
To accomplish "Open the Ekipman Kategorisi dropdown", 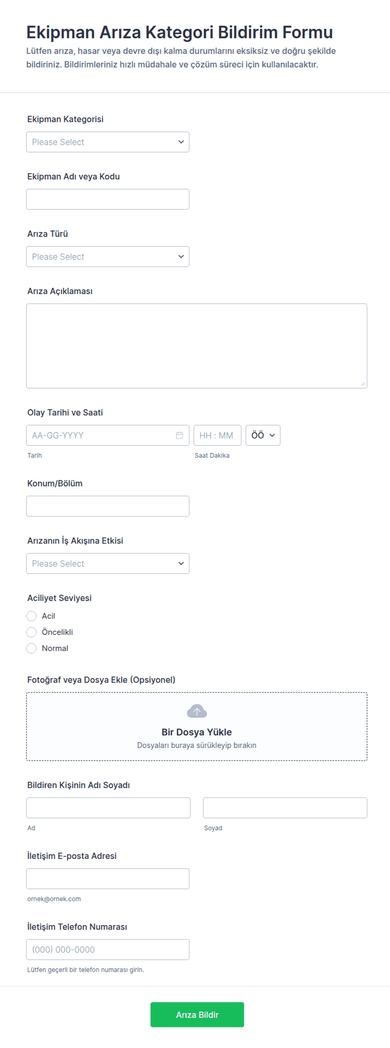I will click(x=108, y=142).
